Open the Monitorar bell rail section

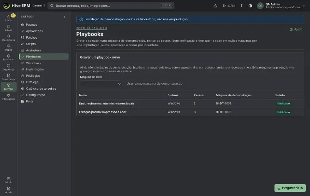click(x=8, y=58)
